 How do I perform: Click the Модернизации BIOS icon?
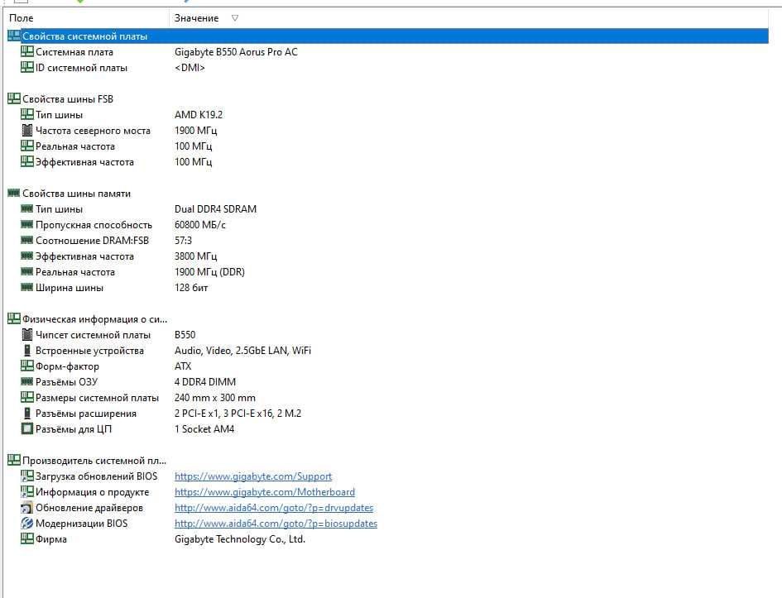coord(27,524)
